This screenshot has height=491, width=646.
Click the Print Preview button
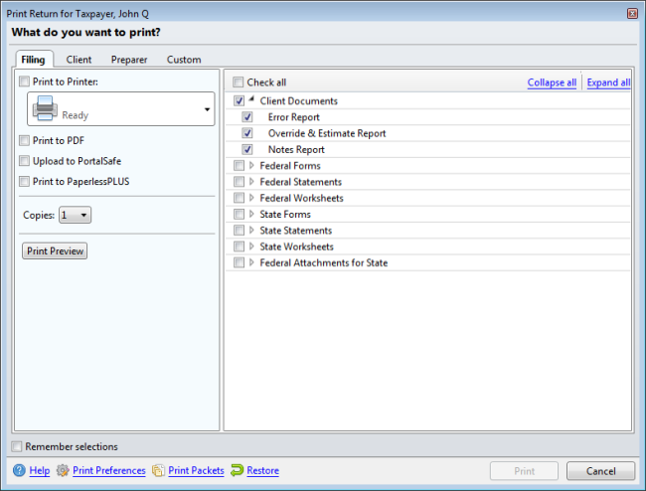click(x=55, y=251)
